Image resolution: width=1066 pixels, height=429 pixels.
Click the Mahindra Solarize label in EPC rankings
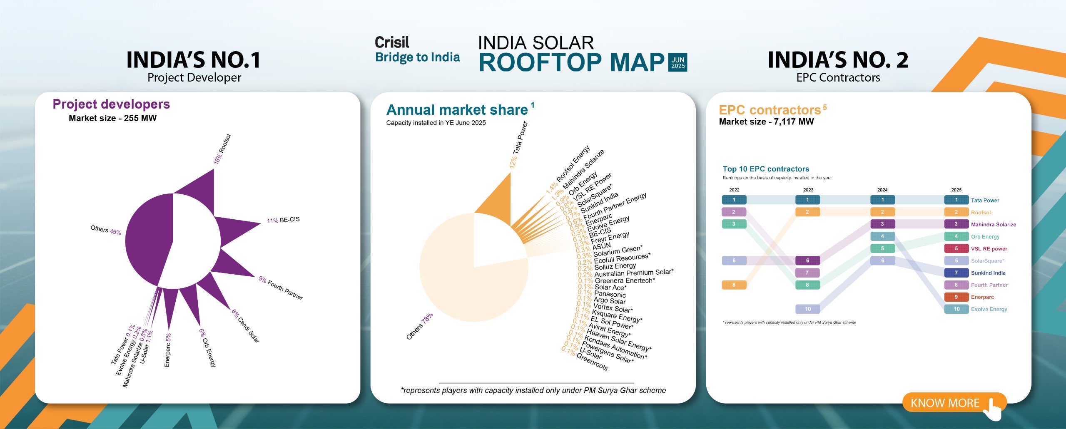pos(993,224)
